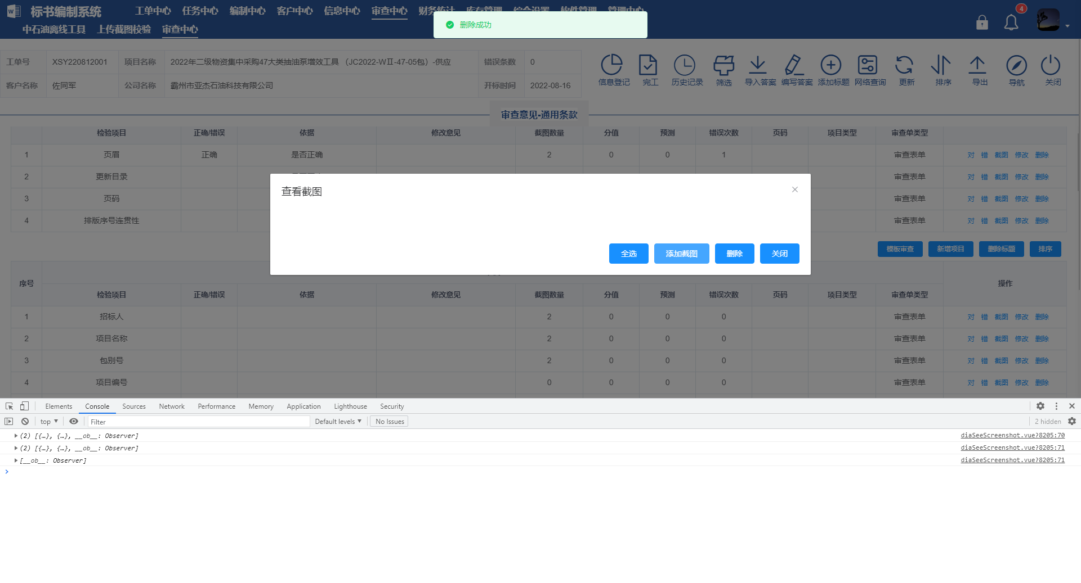
Task: Toggle DevTools device toolbar icon
Action: click(24, 406)
